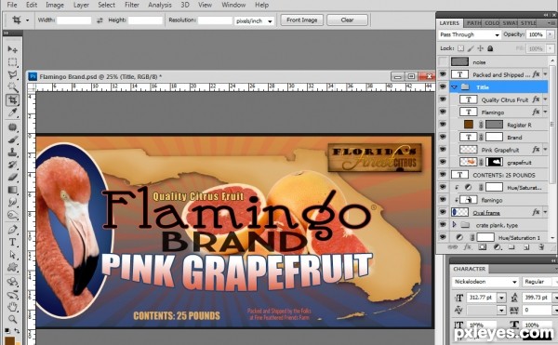
Task: Select the Spot Healing Brush tool
Action: pos(12,127)
